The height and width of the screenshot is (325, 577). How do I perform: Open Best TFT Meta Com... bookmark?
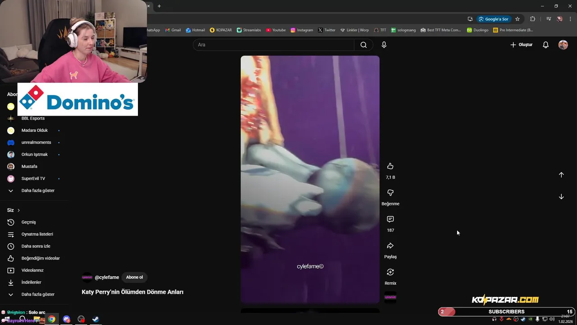[x=441, y=30]
